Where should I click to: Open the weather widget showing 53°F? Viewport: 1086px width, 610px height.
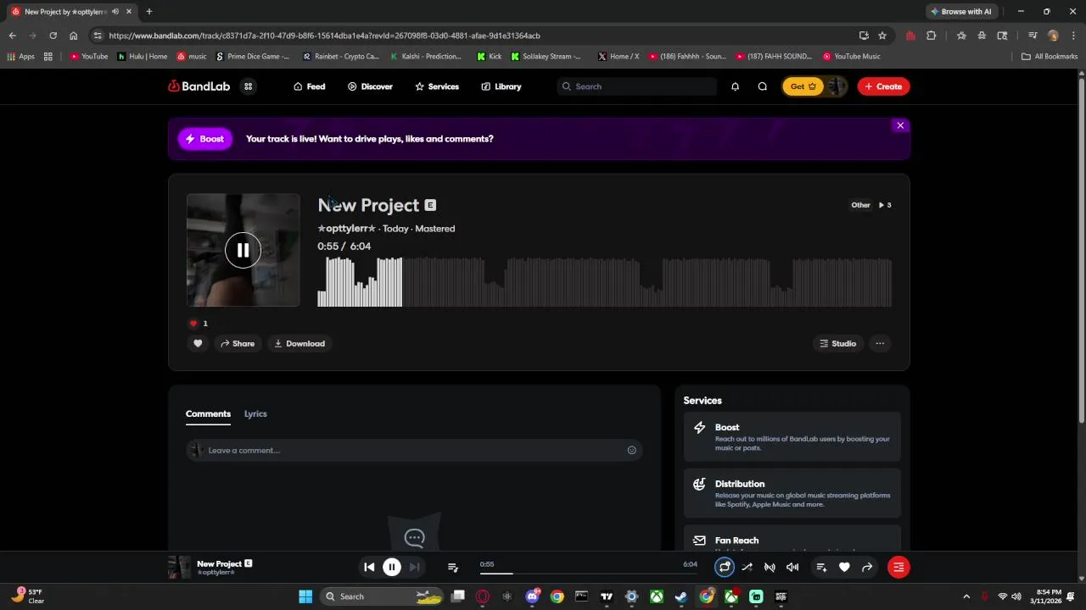[27, 596]
